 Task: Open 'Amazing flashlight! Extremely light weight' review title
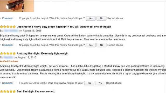point(43,53)
